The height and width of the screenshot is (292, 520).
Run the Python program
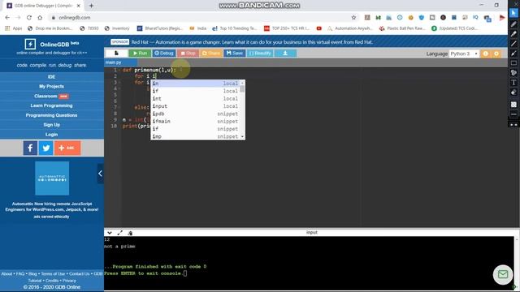pos(140,54)
